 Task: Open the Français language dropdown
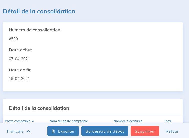19,131
